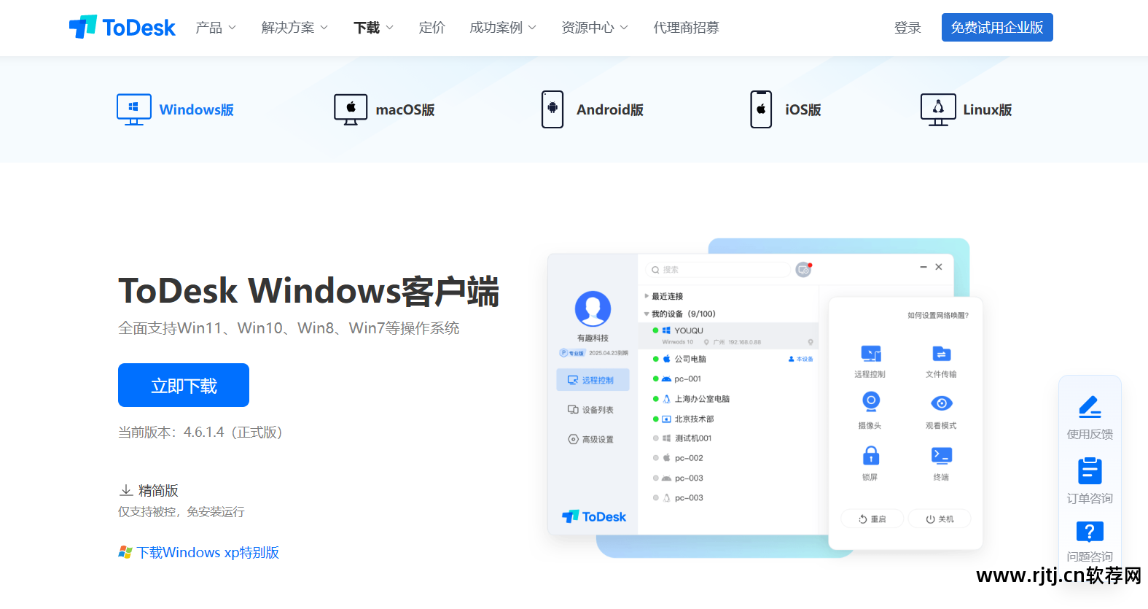
Task: Click the 专业版 badge under the profile
Action: pos(572,353)
